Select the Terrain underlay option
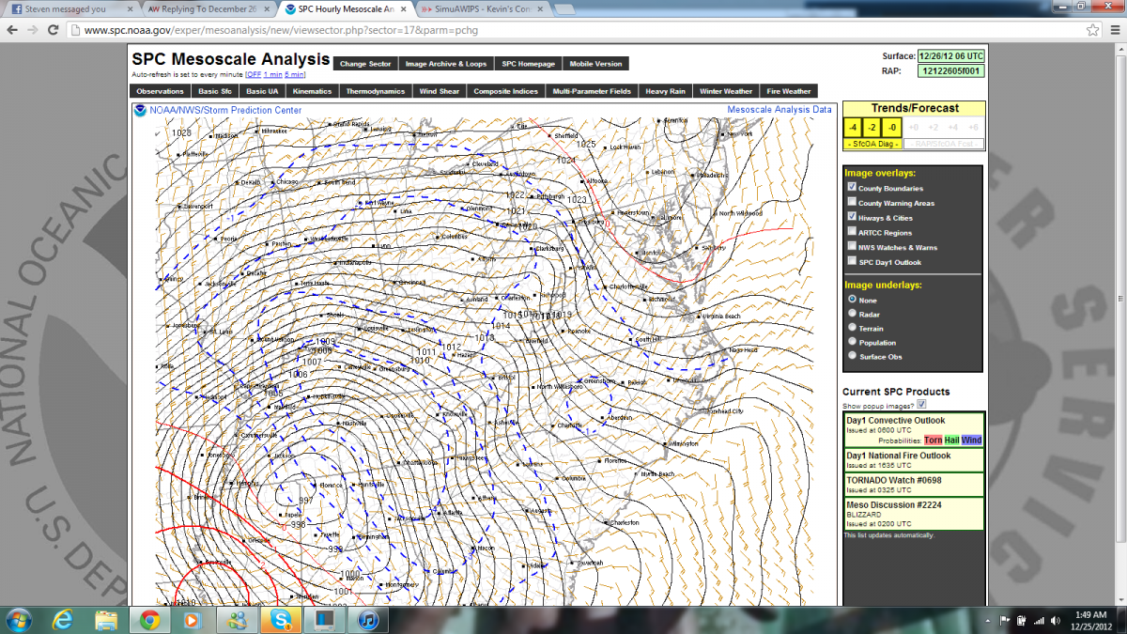Image resolution: width=1127 pixels, height=634 pixels. point(852,328)
